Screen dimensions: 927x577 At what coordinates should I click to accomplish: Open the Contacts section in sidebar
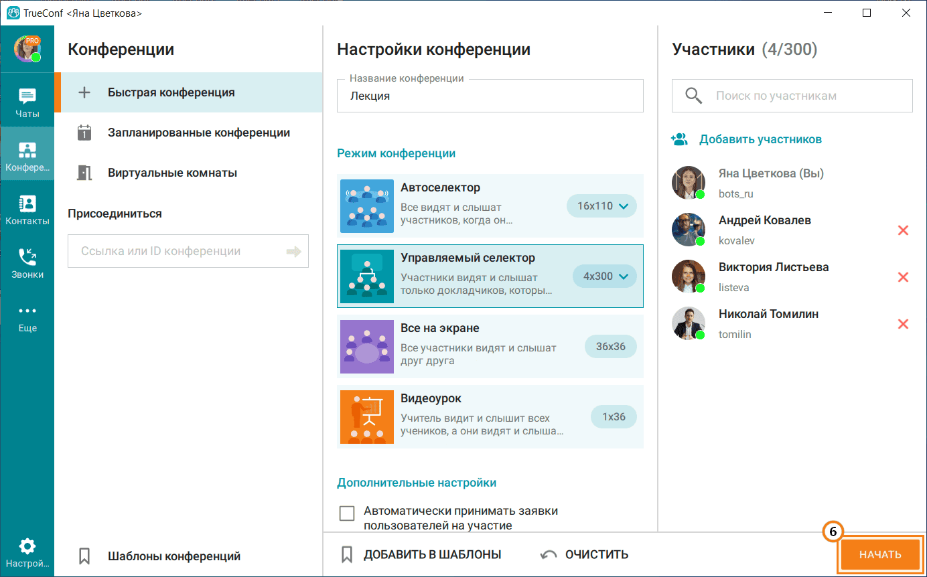click(27, 210)
